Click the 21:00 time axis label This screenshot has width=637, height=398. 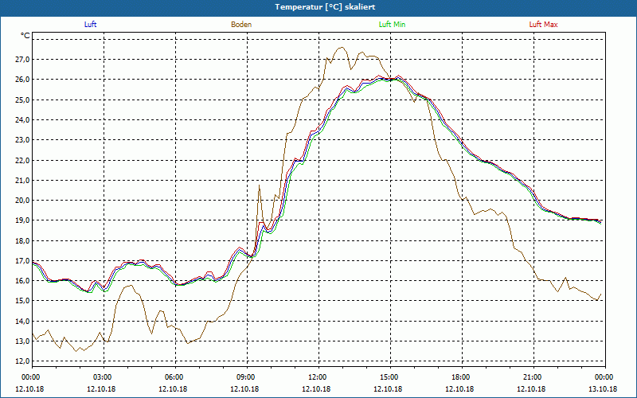pos(533,377)
